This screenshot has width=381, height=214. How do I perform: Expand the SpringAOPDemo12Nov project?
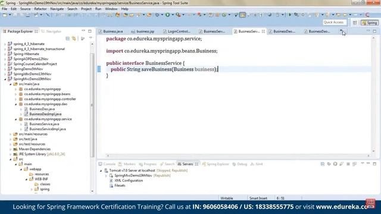coord(5,59)
